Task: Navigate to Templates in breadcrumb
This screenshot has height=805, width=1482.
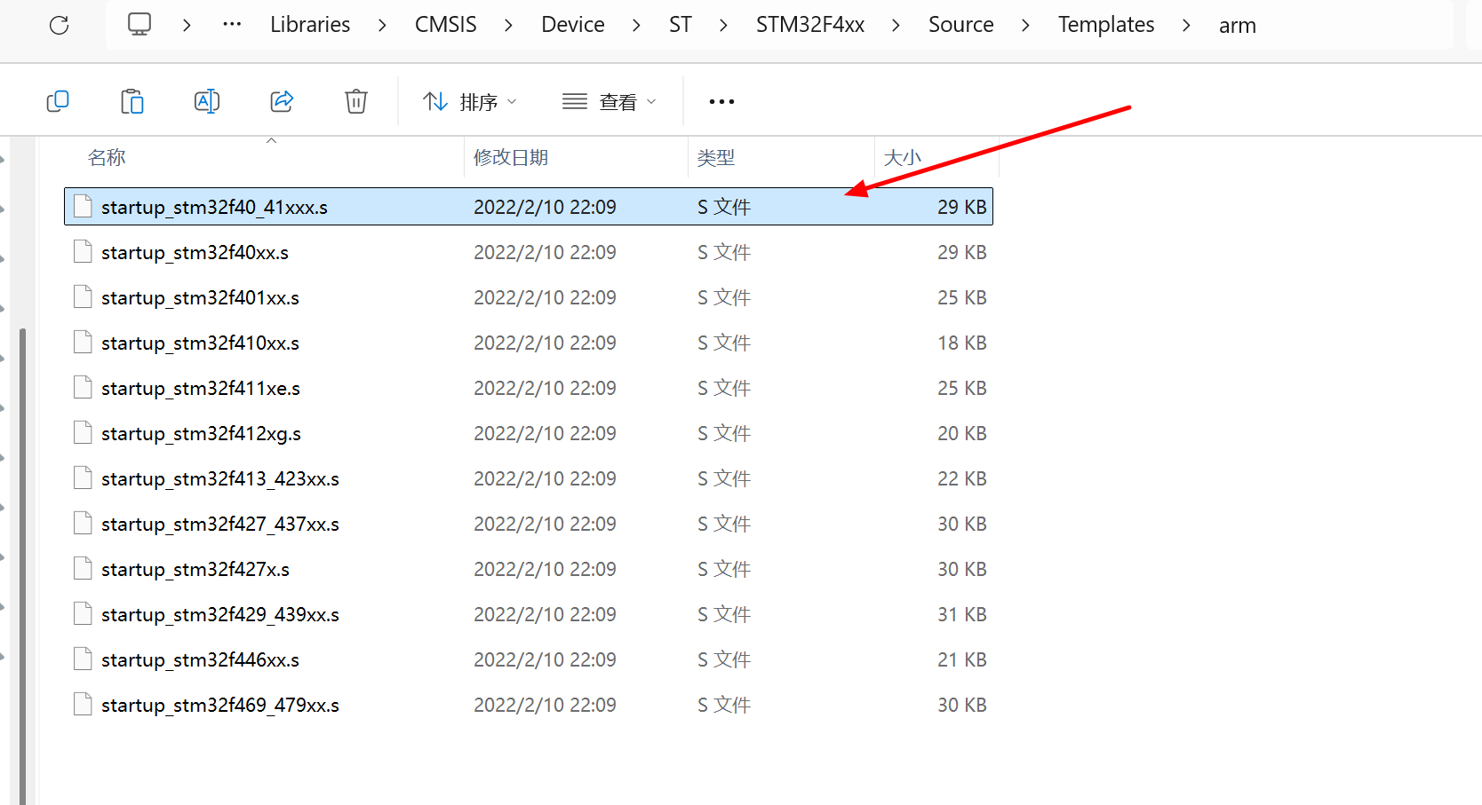Action: click(1106, 25)
